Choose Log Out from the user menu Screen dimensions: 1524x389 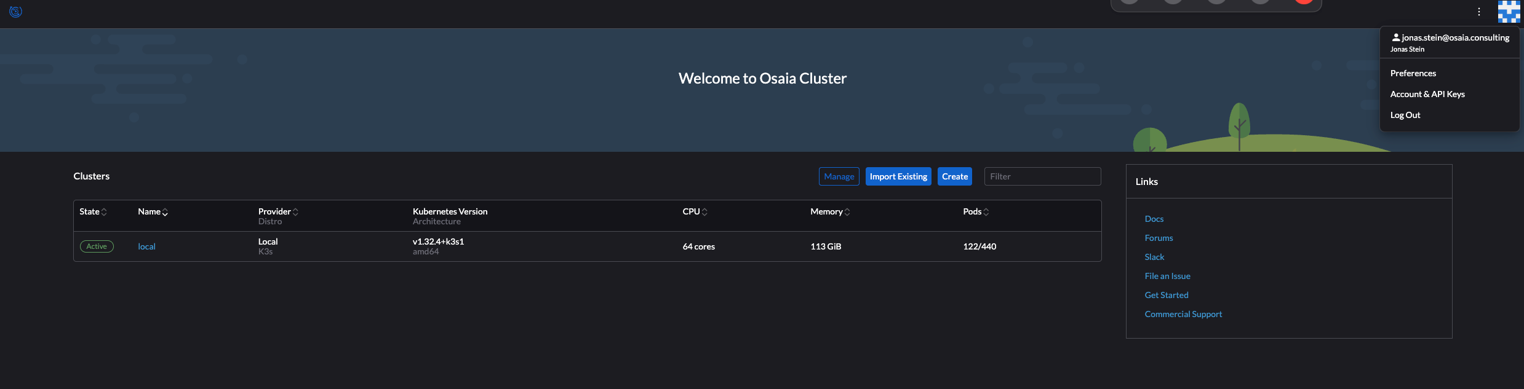tap(1405, 115)
